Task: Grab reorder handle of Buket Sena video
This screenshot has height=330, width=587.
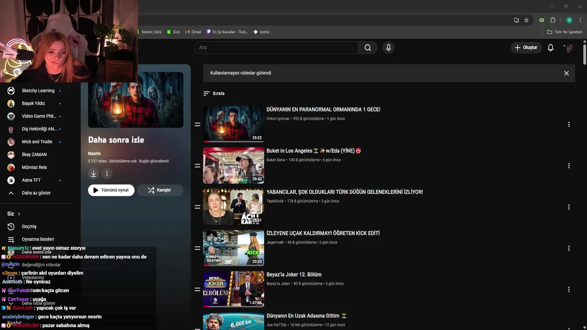Action: coord(197,166)
